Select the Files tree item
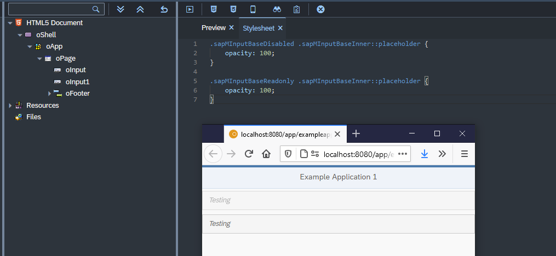This screenshot has width=556, height=256. point(33,117)
